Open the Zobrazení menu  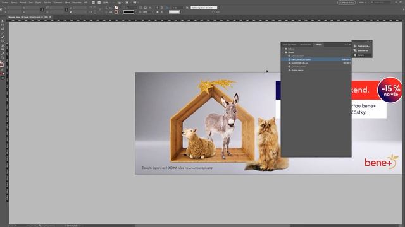[58, 3]
